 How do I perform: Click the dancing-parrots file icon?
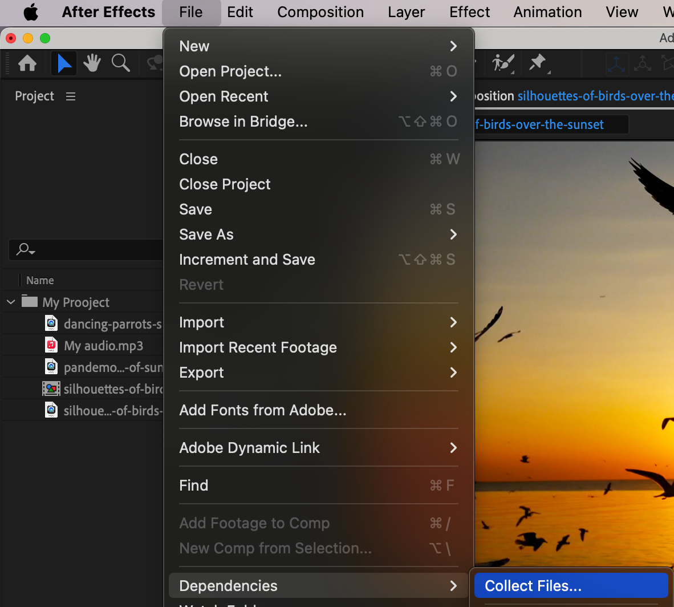click(51, 323)
